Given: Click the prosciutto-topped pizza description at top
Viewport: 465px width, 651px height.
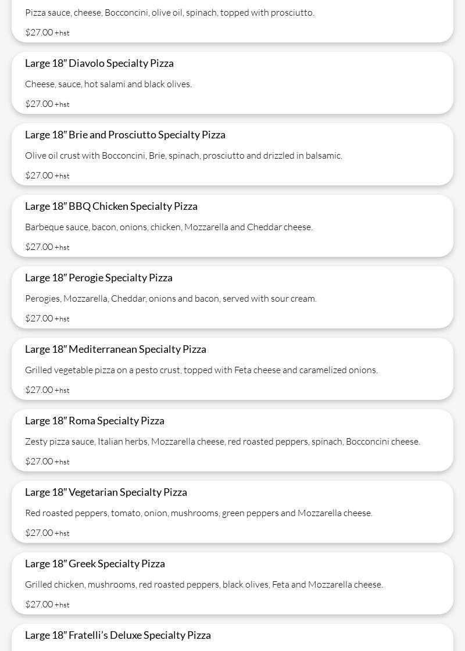Looking at the screenshot, I should (x=170, y=12).
